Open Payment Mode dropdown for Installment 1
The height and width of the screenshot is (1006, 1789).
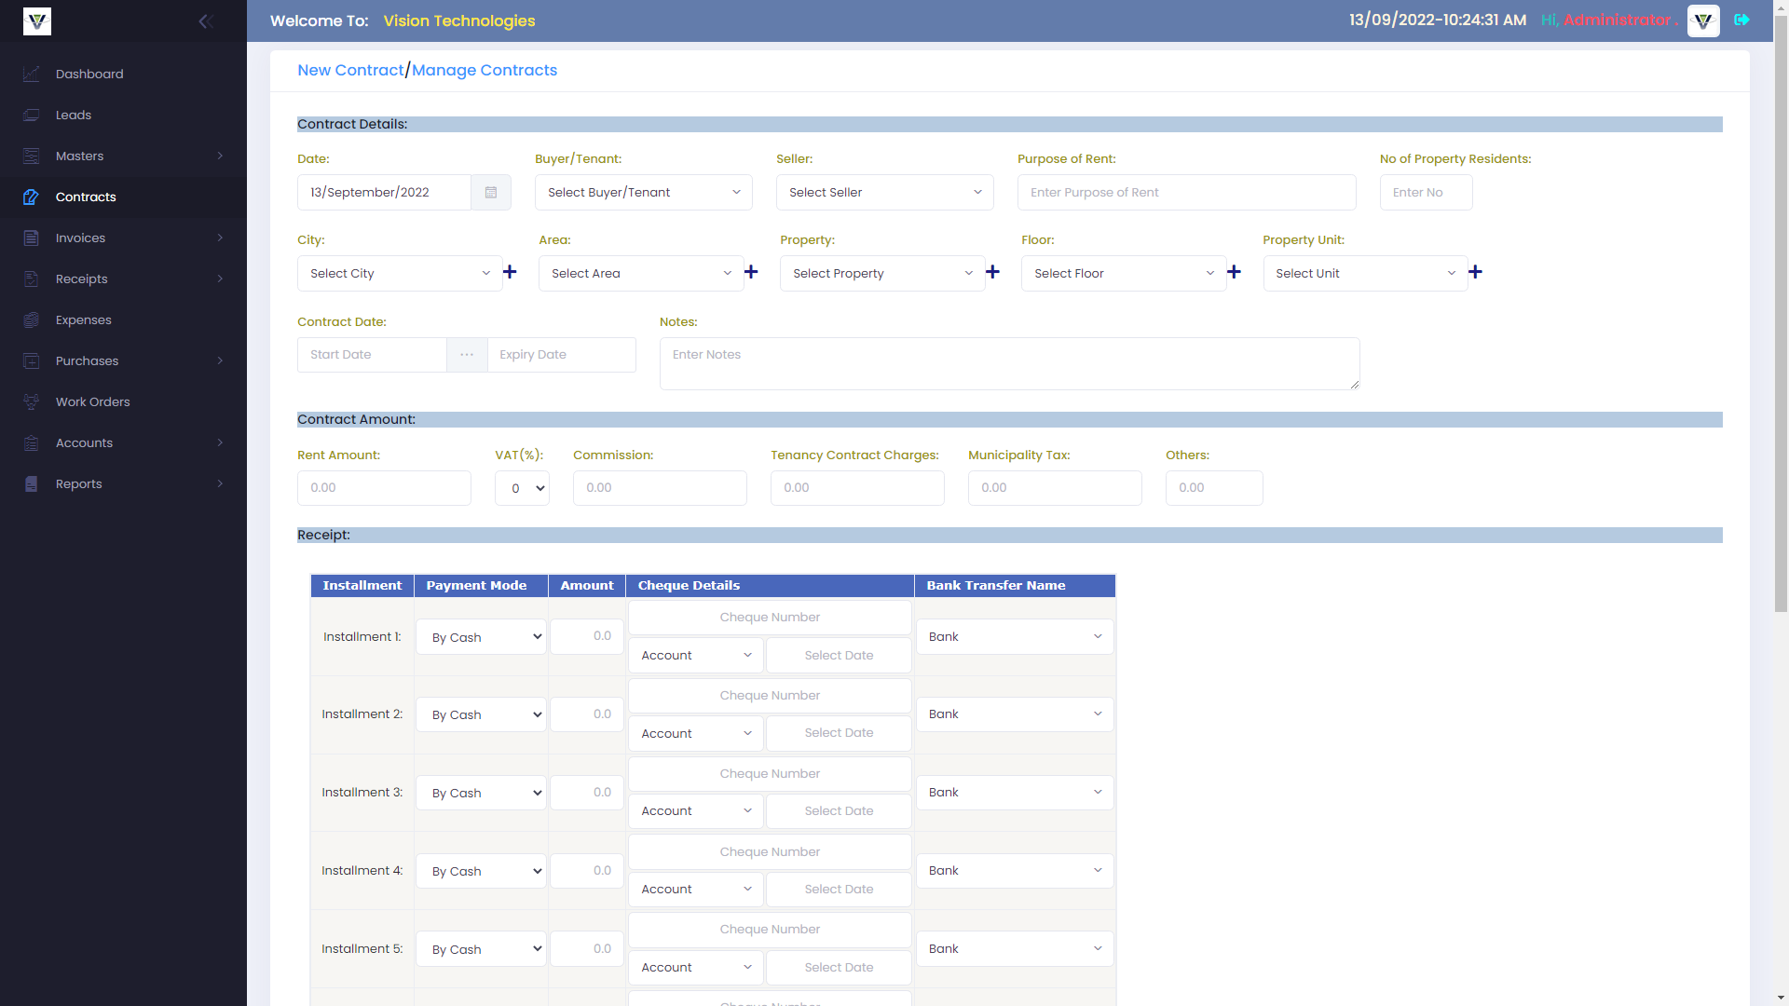coord(480,636)
